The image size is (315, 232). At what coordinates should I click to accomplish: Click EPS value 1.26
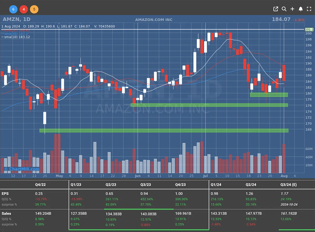[x=249, y=194]
